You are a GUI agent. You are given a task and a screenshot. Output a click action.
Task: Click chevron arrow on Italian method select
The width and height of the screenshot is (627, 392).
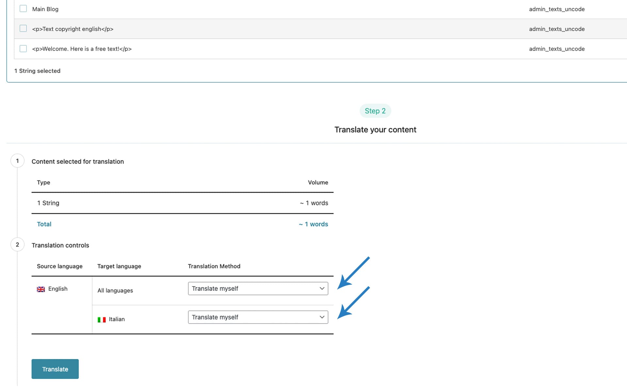[x=322, y=317]
